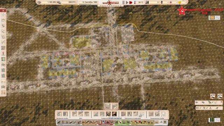The image size is (224, 126).
Task: Select first building under Преступность и правосудие
Action: point(124,114)
